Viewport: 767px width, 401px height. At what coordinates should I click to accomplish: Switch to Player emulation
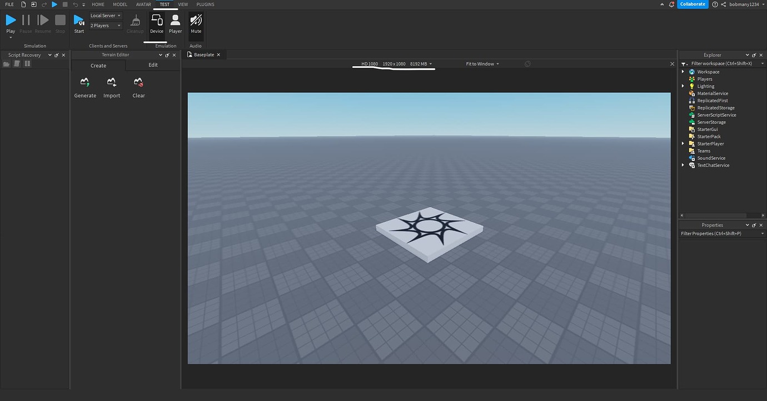[175, 22]
